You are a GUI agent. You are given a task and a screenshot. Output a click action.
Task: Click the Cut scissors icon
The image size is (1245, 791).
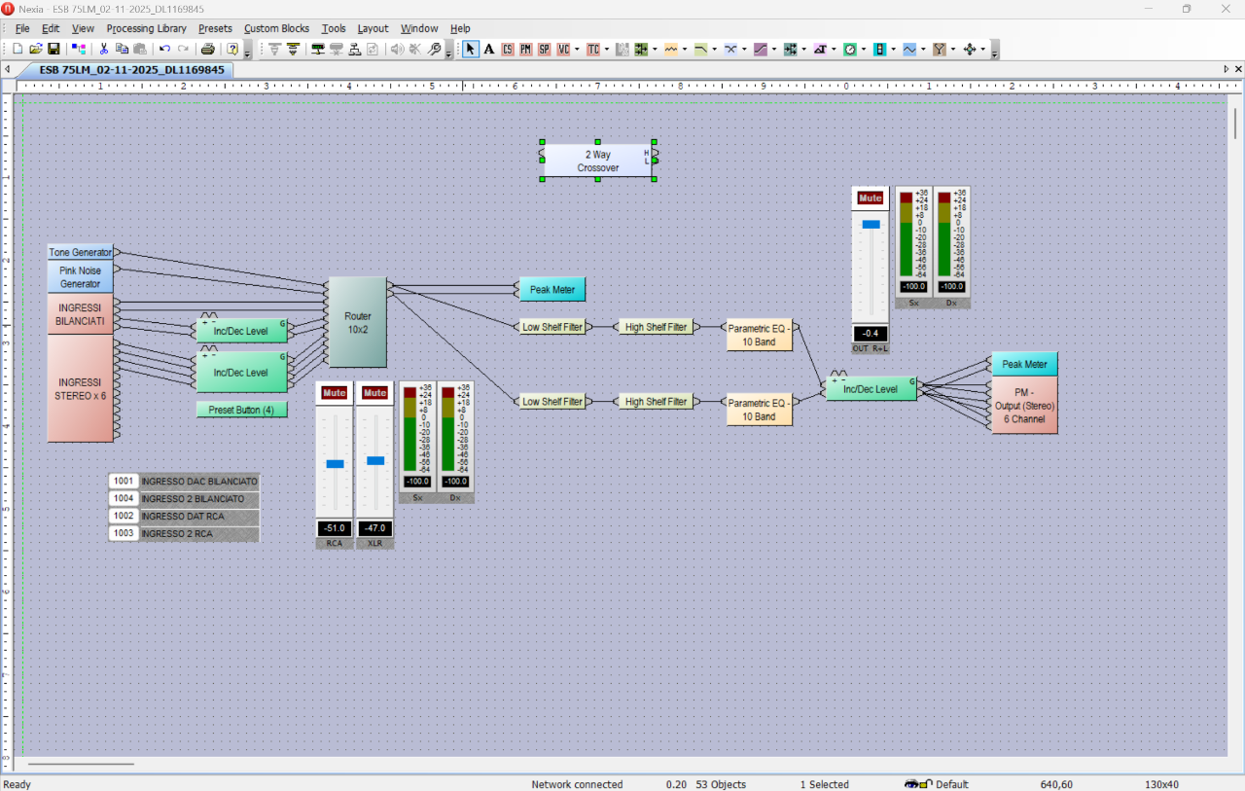[104, 49]
